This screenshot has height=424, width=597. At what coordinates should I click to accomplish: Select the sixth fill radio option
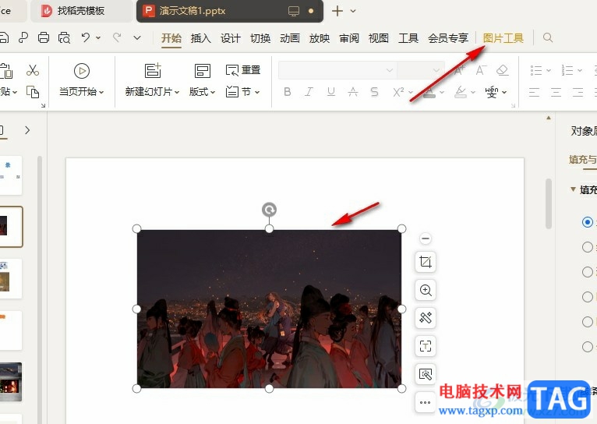(588, 347)
